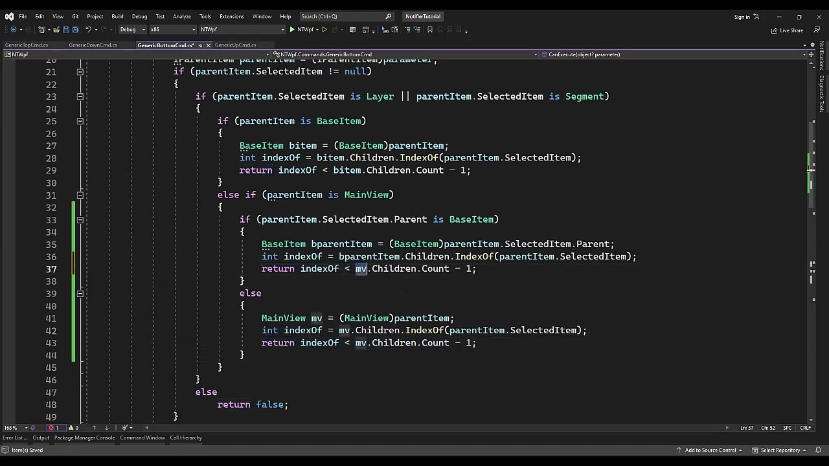Viewport: 829px width, 466px height.
Task: Click the Sign in link
Action: point(742,17)
